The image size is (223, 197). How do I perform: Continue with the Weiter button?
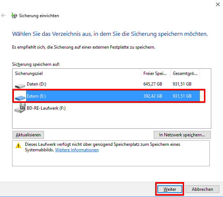[170, 189]
